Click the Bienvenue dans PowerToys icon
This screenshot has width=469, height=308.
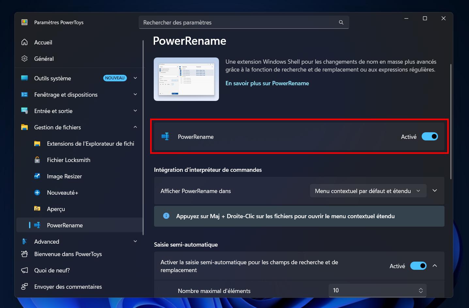pyautogui.click(x=24, y=254)
